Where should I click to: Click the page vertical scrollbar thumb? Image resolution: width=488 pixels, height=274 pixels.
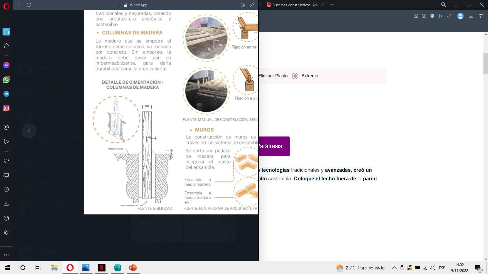coord(485,63)
